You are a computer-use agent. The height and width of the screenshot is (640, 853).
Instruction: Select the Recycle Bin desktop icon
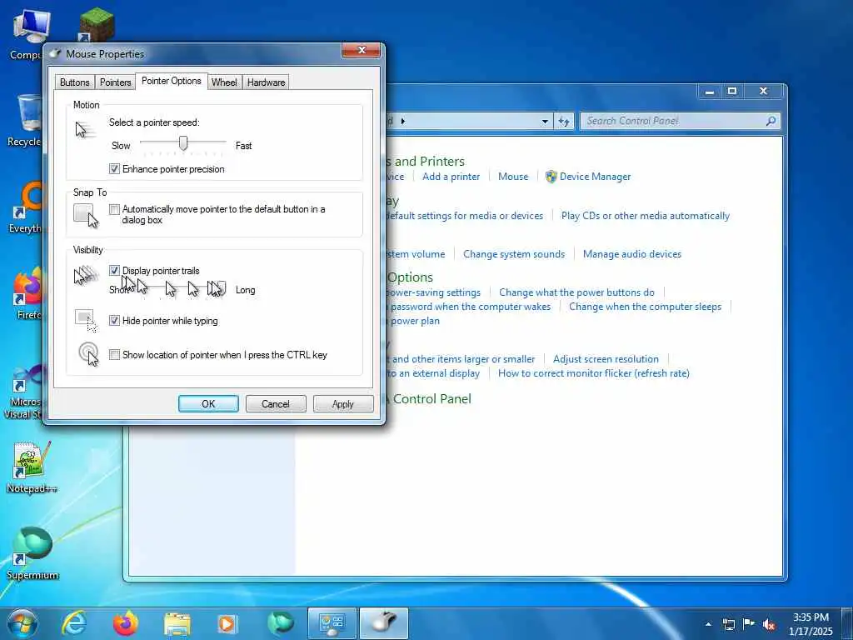pos(26,121)
